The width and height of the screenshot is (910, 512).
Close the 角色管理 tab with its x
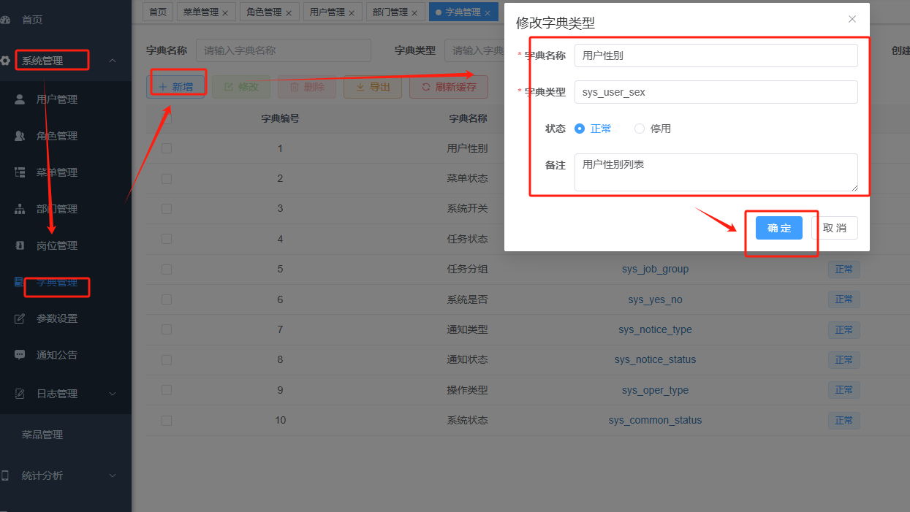click(288, 12)
